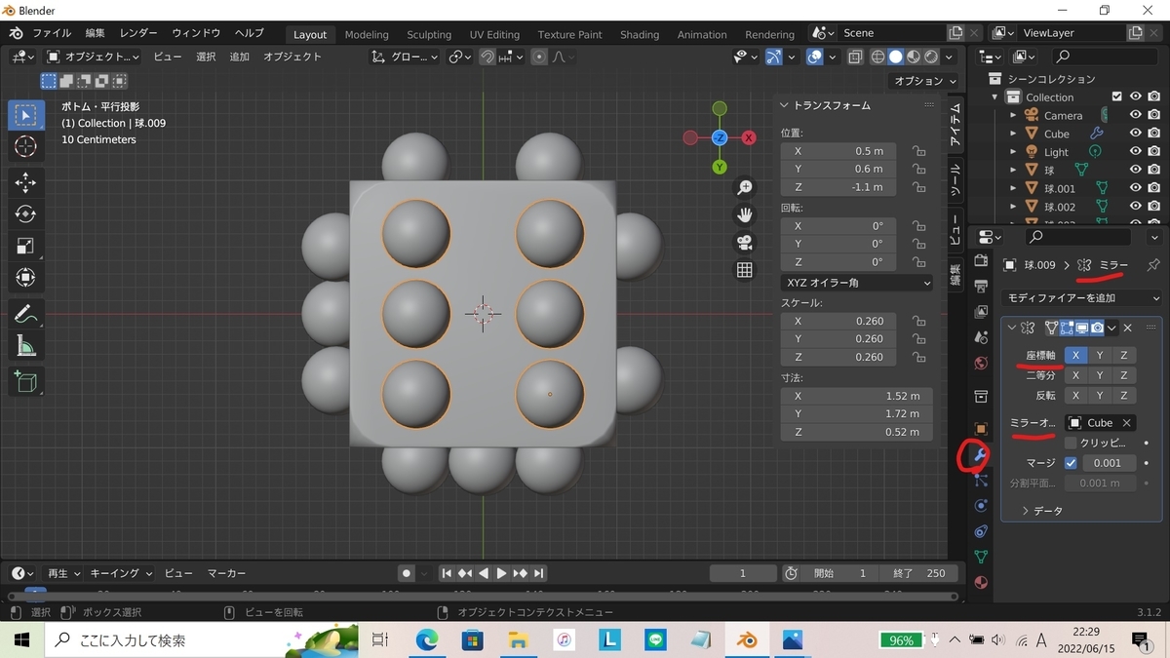The width and height of the screenshot is (1170, 658).
Task: Hide the Cube object in outliner
Action: click(x=1135, y=134)
